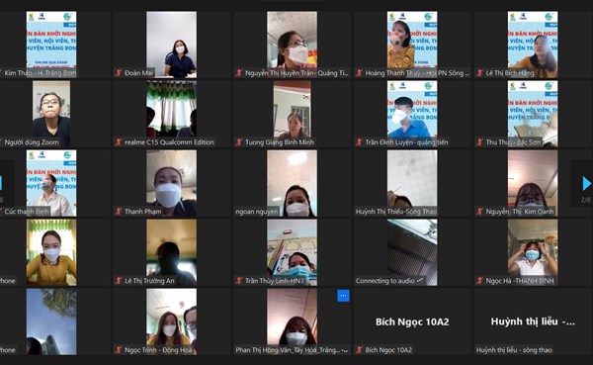Click muted mic icon beside Đoàn Mai

click(119, 73)
